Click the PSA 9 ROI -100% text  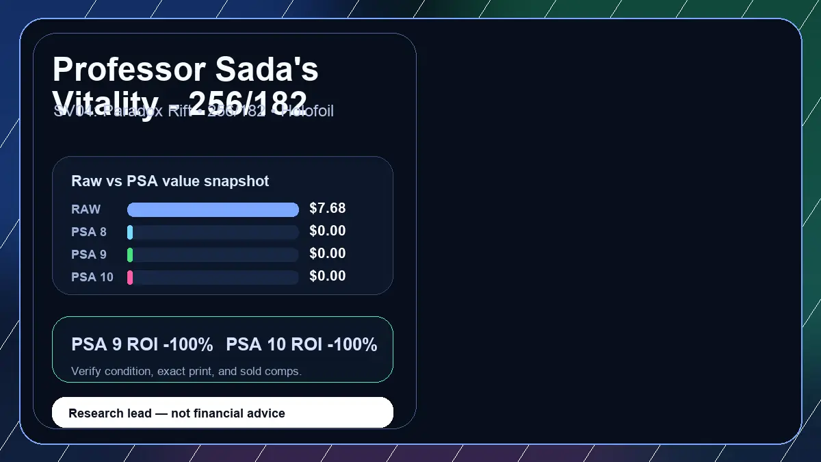click(x=142, y=345)
